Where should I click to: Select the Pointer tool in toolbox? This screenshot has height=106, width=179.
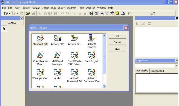tap(4, 29)
